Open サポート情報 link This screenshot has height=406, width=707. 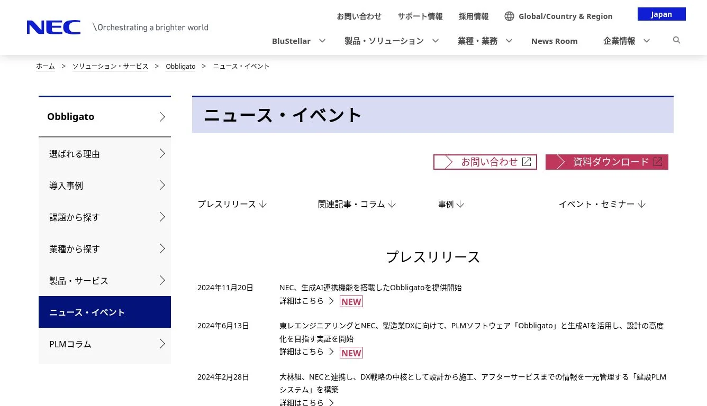[x=420, y=16]
